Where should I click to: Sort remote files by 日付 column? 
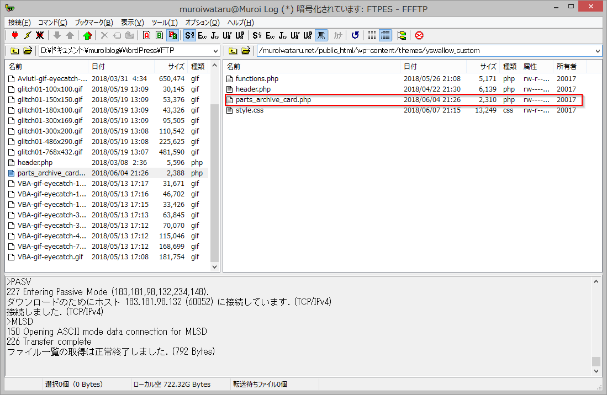tap(432, 66)
